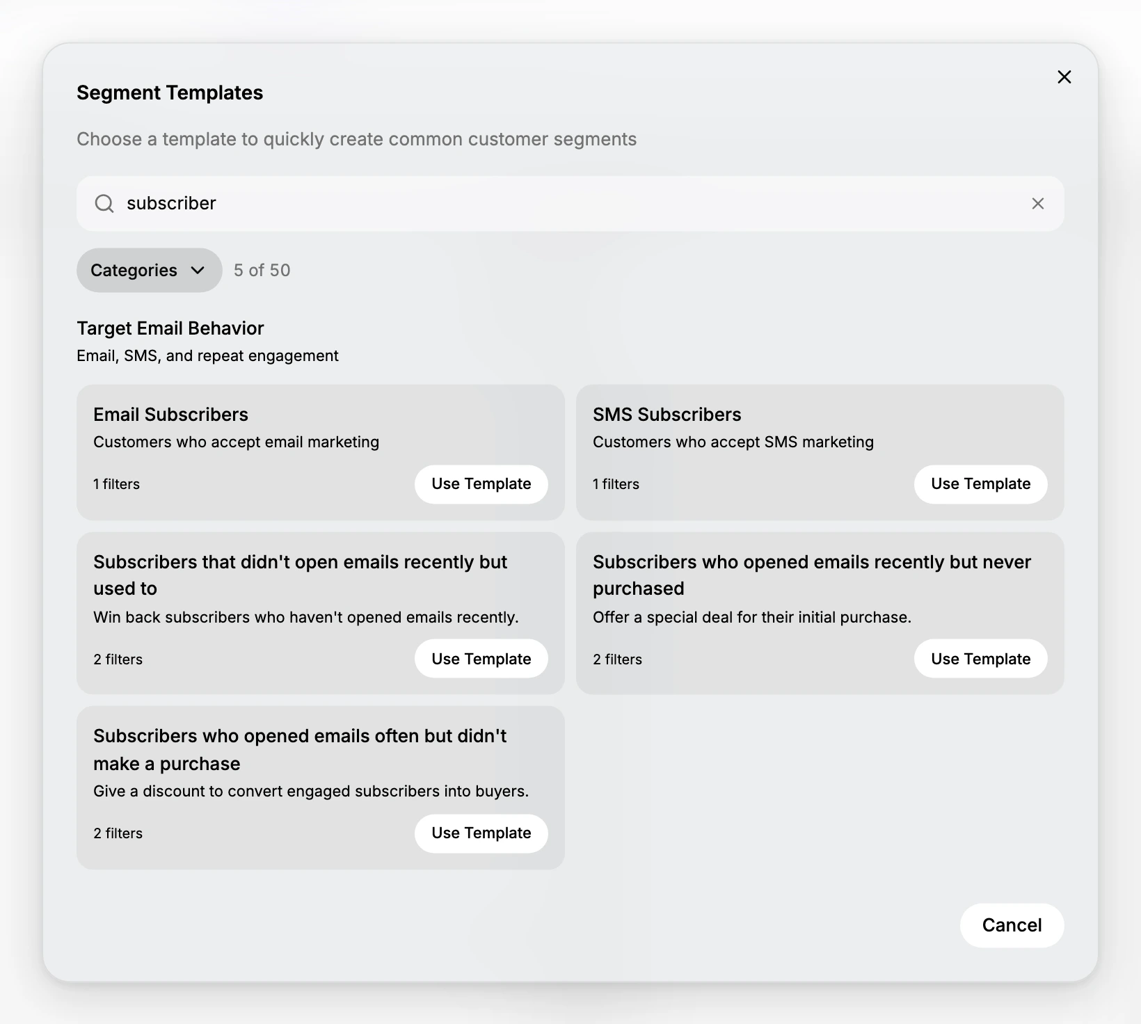Use the SMS Subscribers template

pos(980,484)
